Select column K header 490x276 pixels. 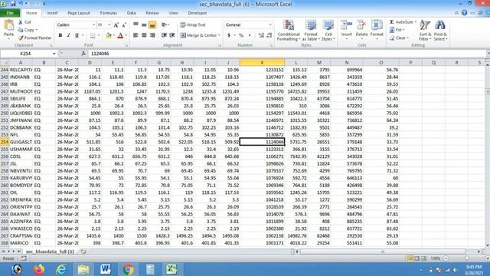tap(262, 63)
